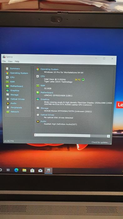Open File Explorer from the taskbar
123x219 pixels.
tap(24, 170)
